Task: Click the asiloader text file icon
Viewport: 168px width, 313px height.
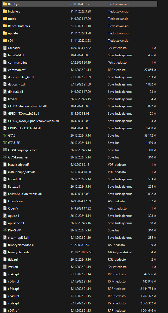Action: click(5, 48)
